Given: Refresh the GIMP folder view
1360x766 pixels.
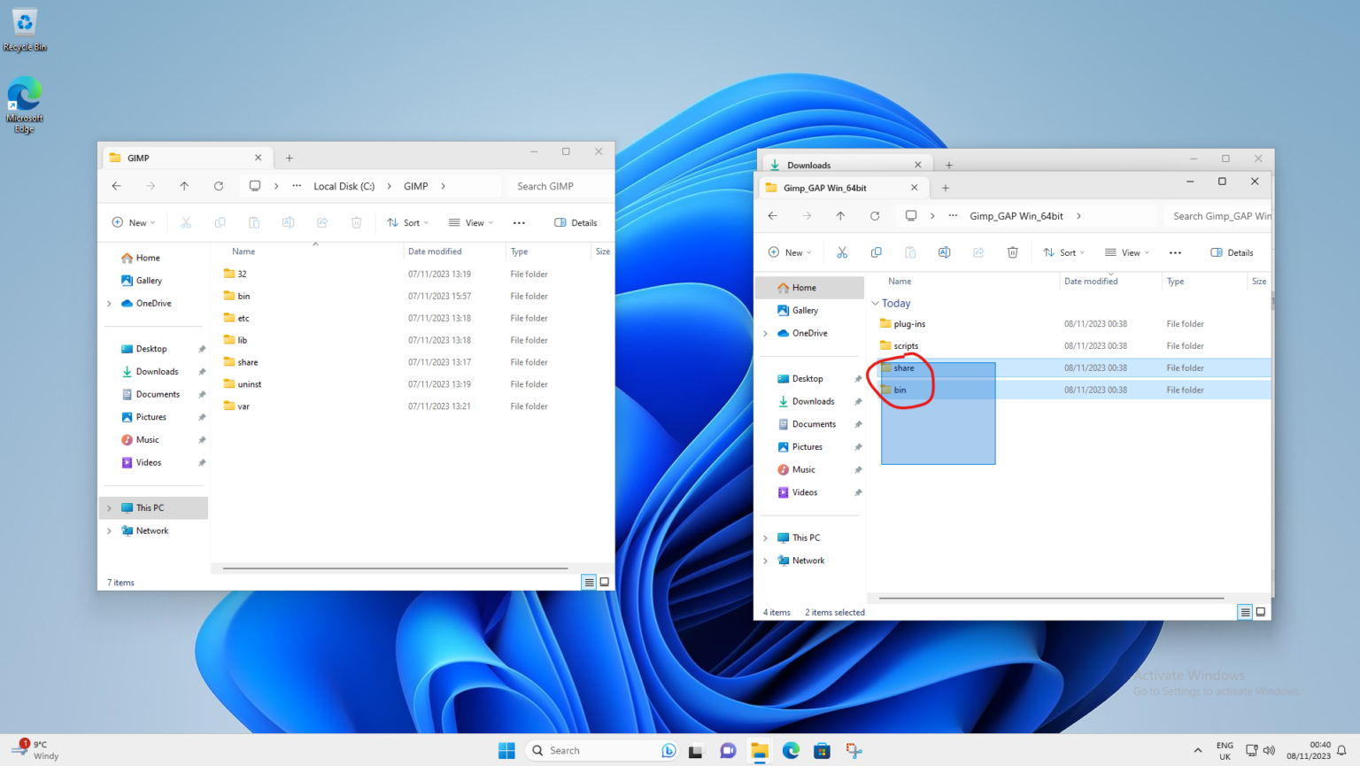Looking at the screenshot, I should pyautogui.click(x=219, y=186).
